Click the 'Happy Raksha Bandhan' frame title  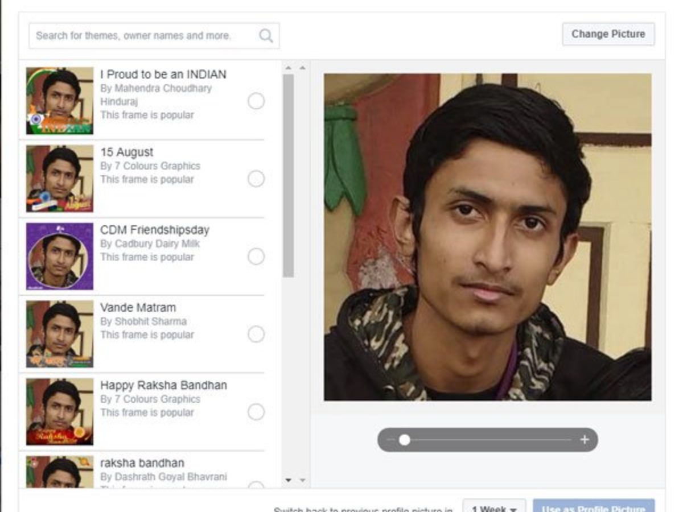pyautogui.click(x=163, y=385)
